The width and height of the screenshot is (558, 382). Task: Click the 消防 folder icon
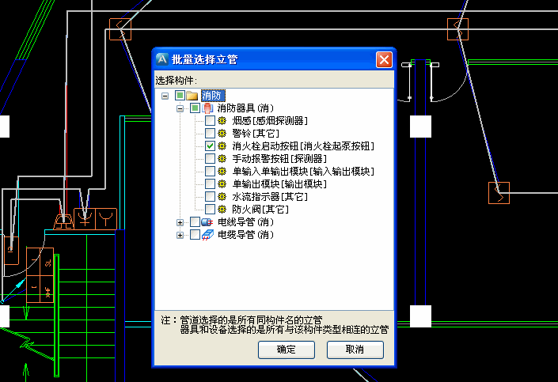pyautogui.click(x=192, y=96)
